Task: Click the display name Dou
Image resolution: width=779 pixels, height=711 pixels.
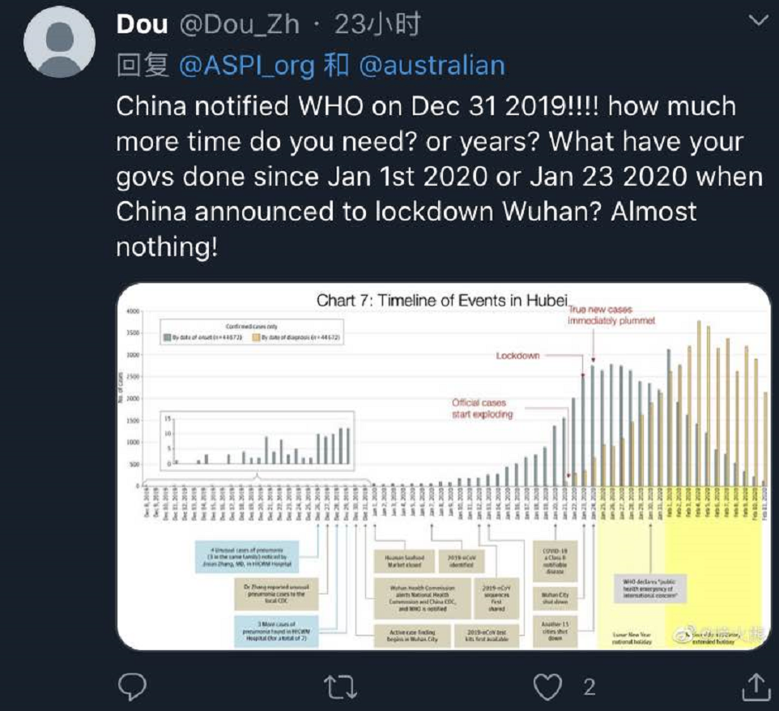Action: (x=142, y=24)
